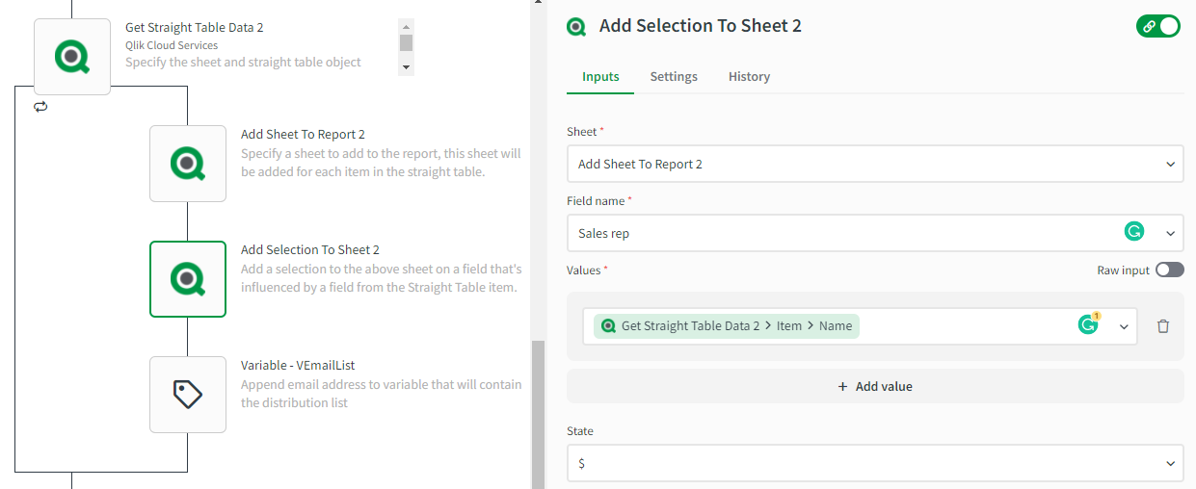Switch to the Settings tab
Viewport: 1196px width, 489px height.
click(674, 77)
